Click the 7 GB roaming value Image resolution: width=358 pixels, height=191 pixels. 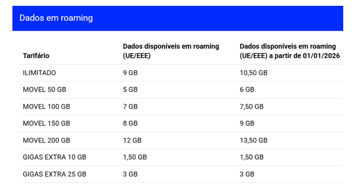click(x=130, y=107)
